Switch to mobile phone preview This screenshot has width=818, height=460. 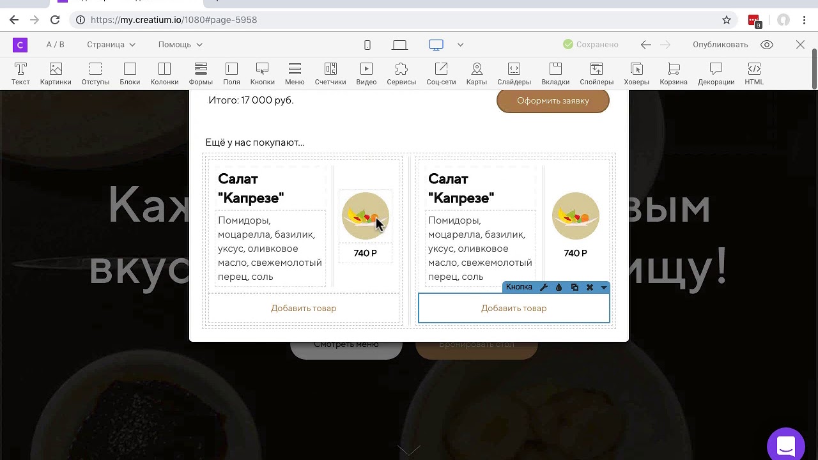point(367,45)
